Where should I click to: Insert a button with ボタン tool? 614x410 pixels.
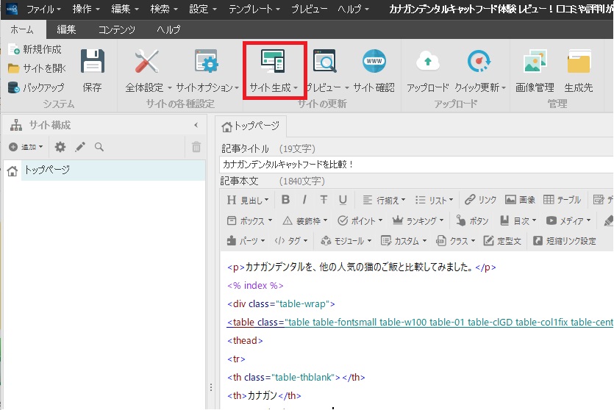click(x=472, y=220)
